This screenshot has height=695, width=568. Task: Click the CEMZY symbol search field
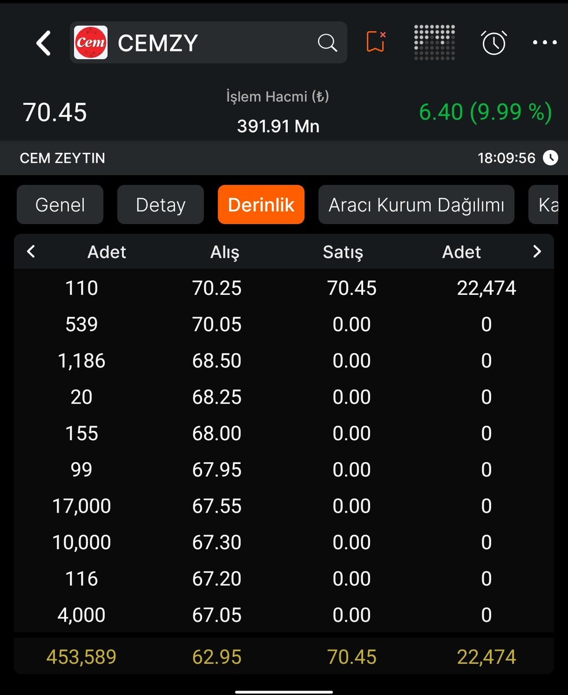208,43
